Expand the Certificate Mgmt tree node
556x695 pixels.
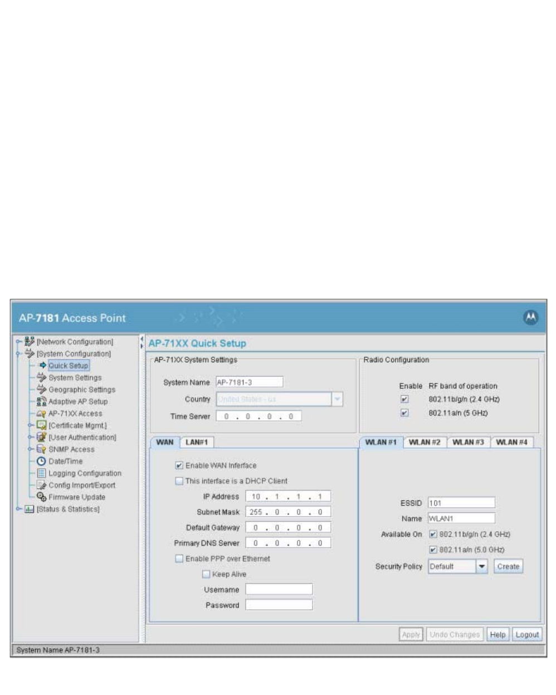pyautogui.click(x=31, y=425)
